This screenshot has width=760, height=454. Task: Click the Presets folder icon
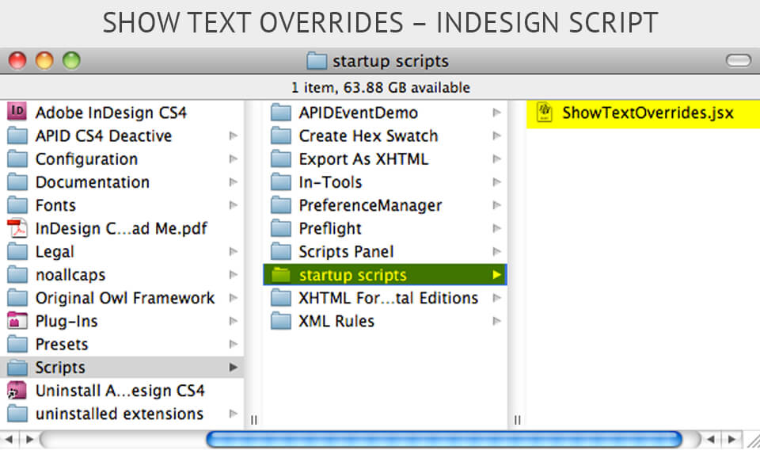[x=17, y=344]
